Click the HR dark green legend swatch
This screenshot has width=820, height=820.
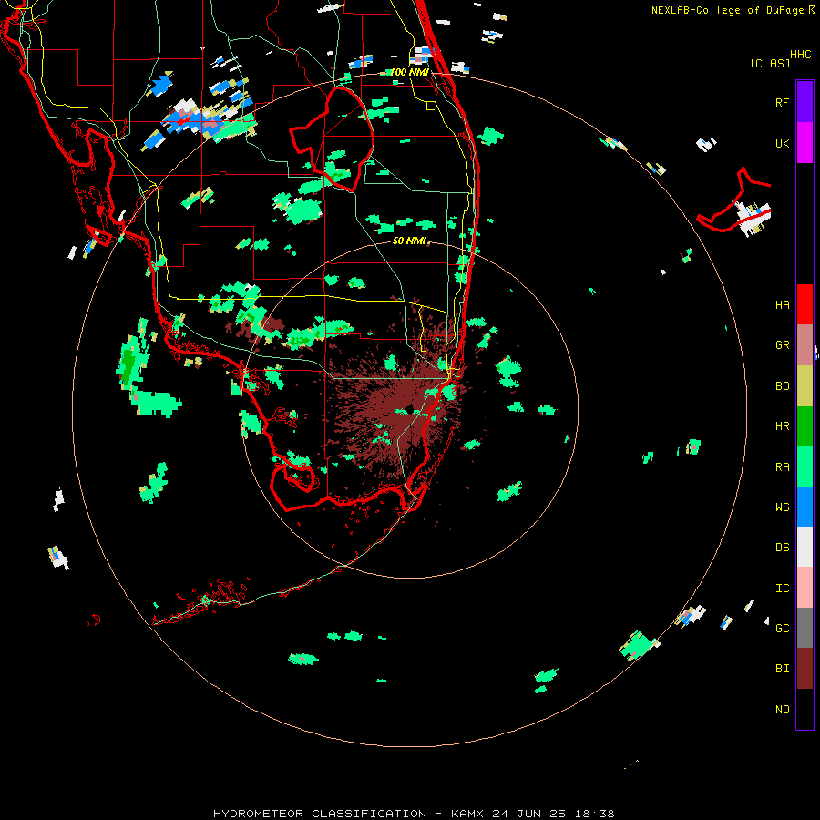coord(805,426)
